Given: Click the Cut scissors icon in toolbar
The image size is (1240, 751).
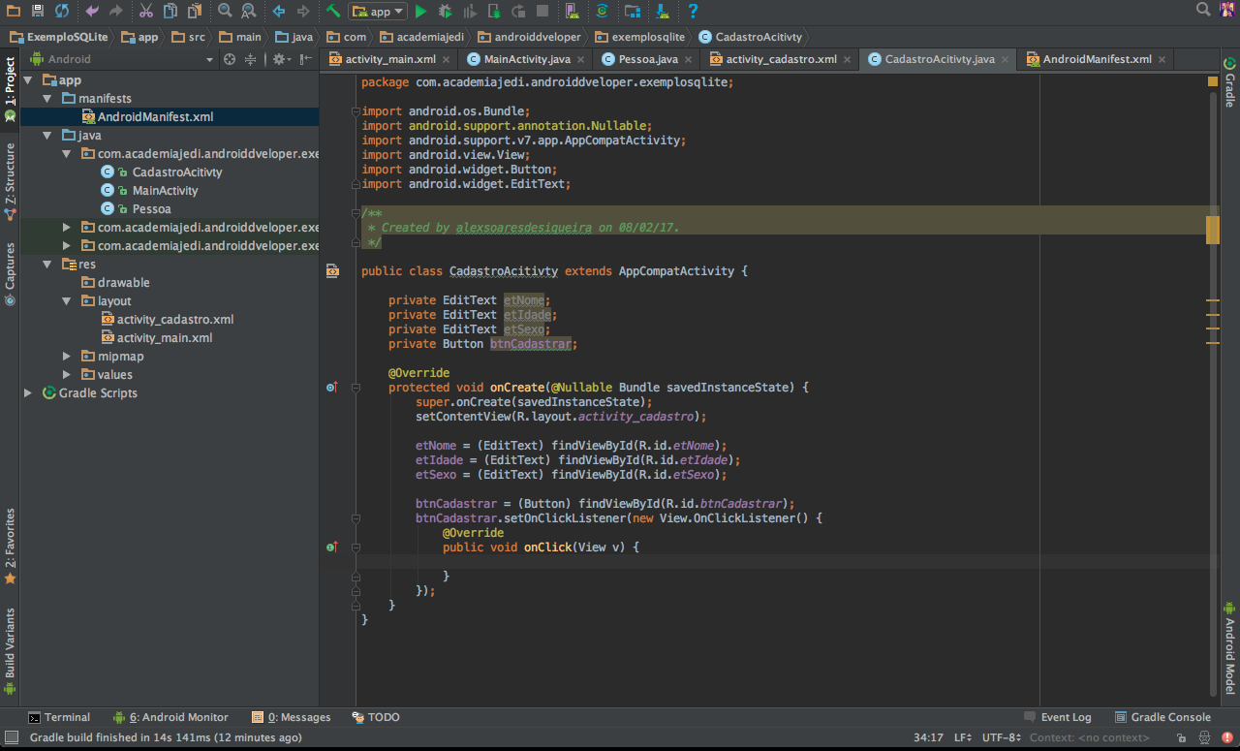Looking at the screenshot, I should coord(145,12).
